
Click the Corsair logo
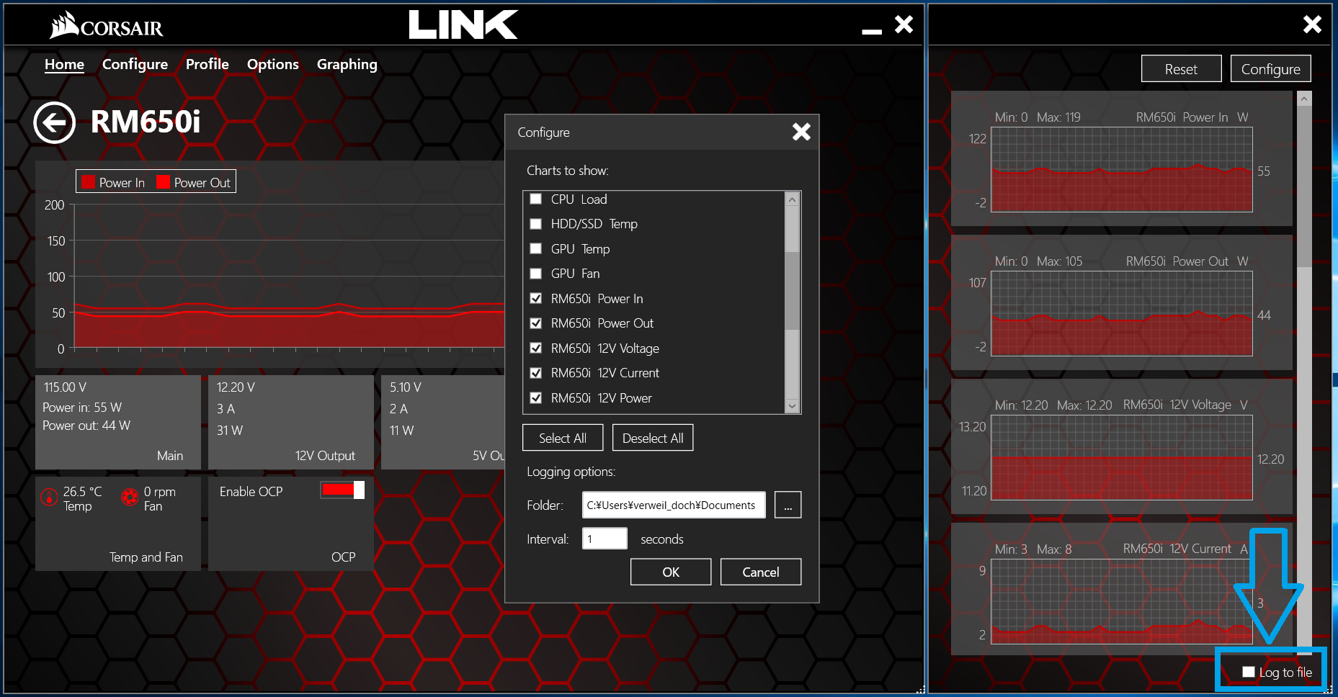(107, 25)
